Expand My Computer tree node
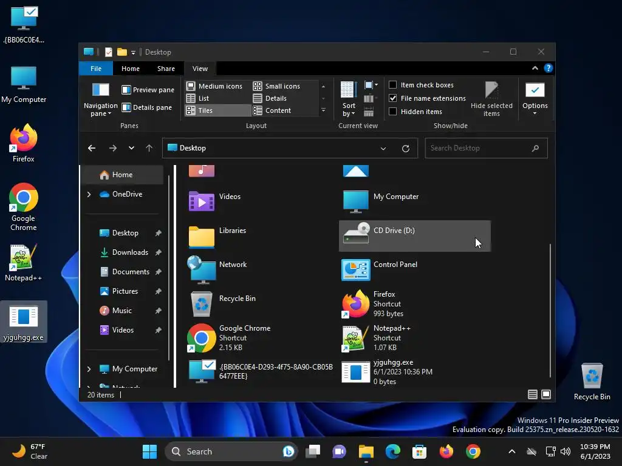Image resolution: width=622 pixels, height=466 pixels. [89, 369]
